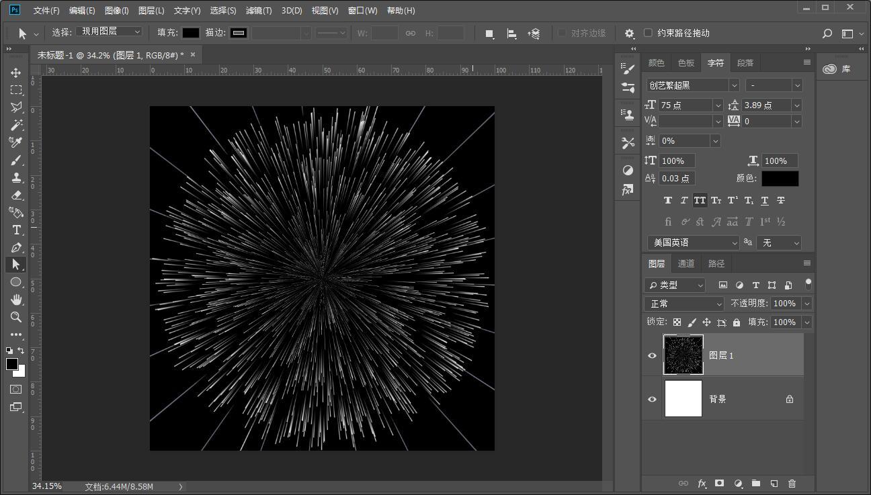Select the Brush tool
This screenshot has height=495, width=871.
point(16,160)
